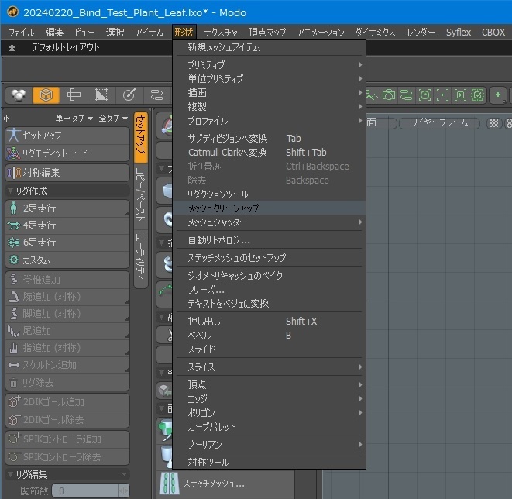Click the green curves icon in toolbar

tap(406, 95)
